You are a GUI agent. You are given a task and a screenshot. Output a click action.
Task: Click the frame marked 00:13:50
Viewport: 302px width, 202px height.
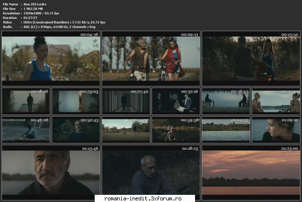[251, 58]
